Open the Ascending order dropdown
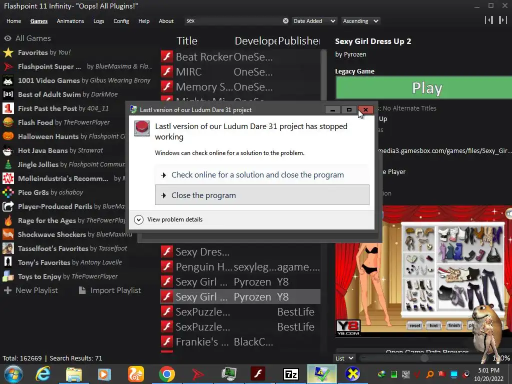The width and height of the screenshot is (512, 384). [x=360, y=21]
